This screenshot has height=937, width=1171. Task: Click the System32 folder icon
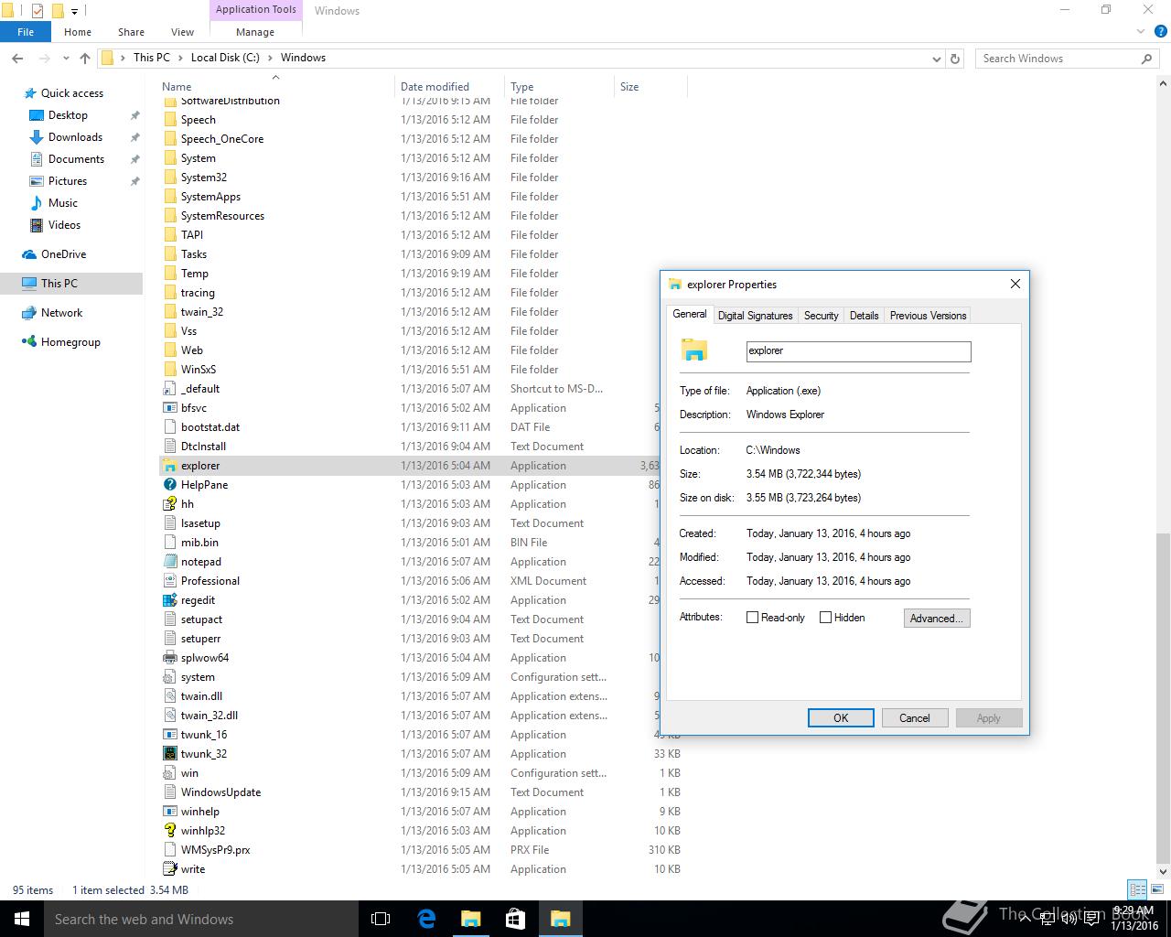[x=169, y=178]
